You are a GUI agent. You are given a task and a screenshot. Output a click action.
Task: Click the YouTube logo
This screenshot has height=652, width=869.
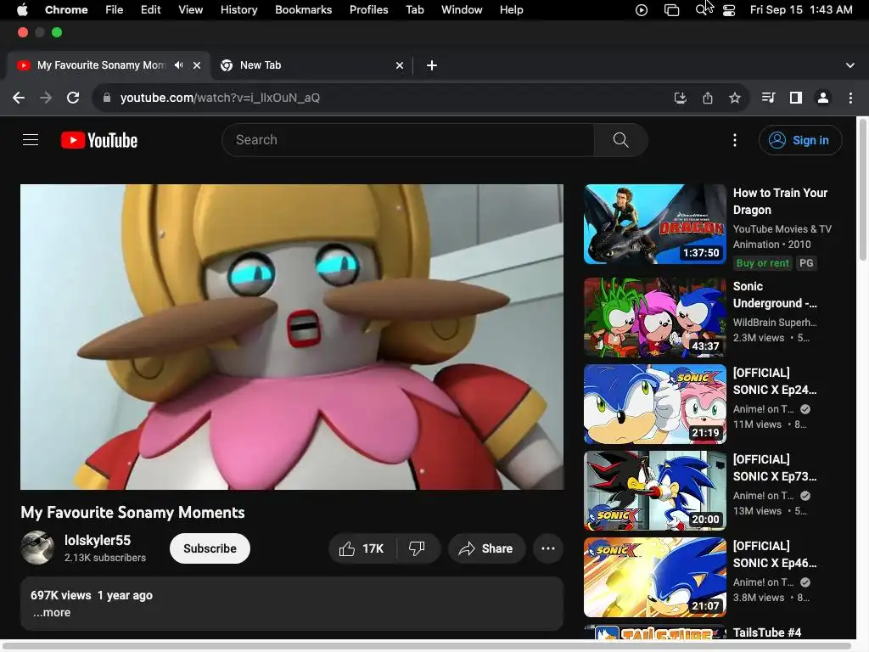99,140
